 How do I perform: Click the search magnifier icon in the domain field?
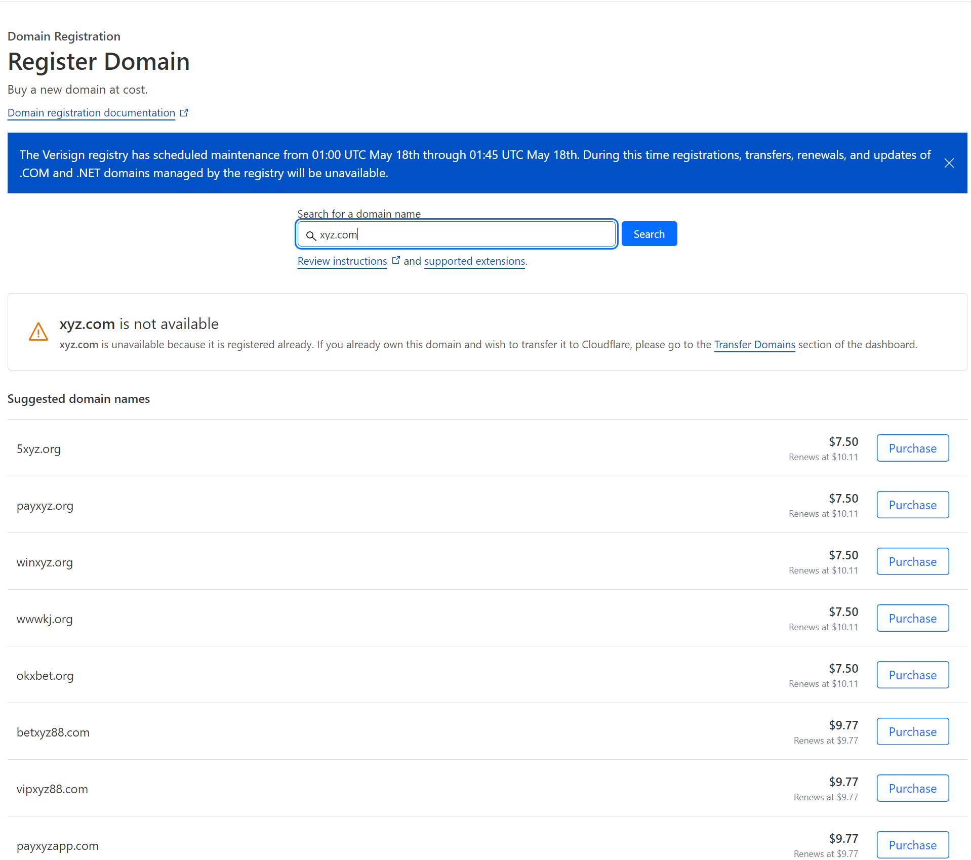point(310,235)
